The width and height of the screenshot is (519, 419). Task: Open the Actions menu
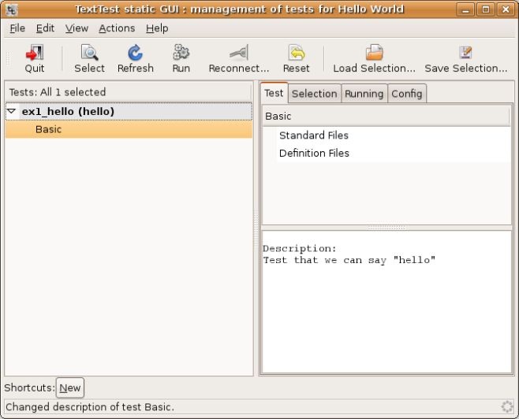tap(117, 28)
